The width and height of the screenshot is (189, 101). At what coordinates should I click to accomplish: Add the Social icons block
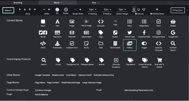pyautogui.click(x=43, y=34)
